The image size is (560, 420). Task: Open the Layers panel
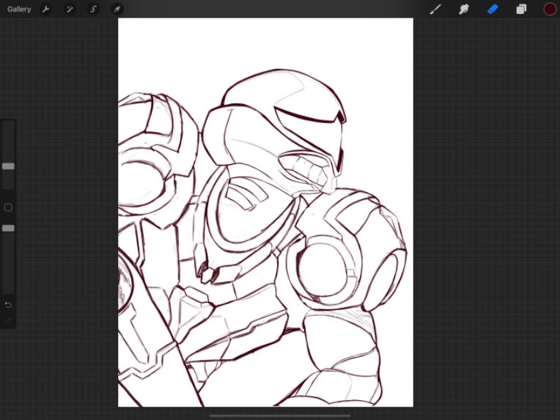click(521, 10)
